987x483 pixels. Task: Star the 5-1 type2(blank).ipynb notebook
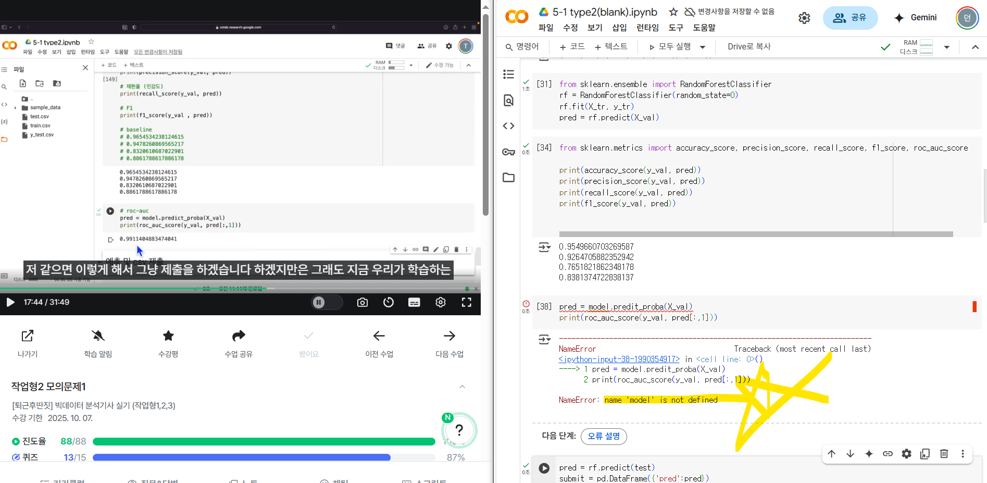tap(673, 12)
